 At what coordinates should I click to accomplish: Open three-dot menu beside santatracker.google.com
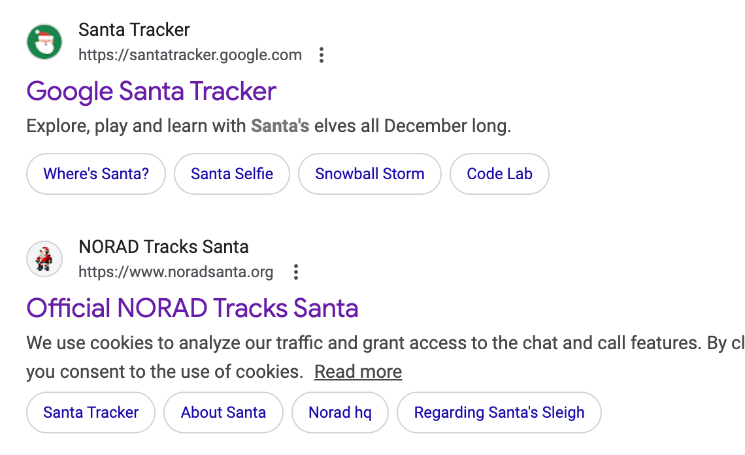321,55
